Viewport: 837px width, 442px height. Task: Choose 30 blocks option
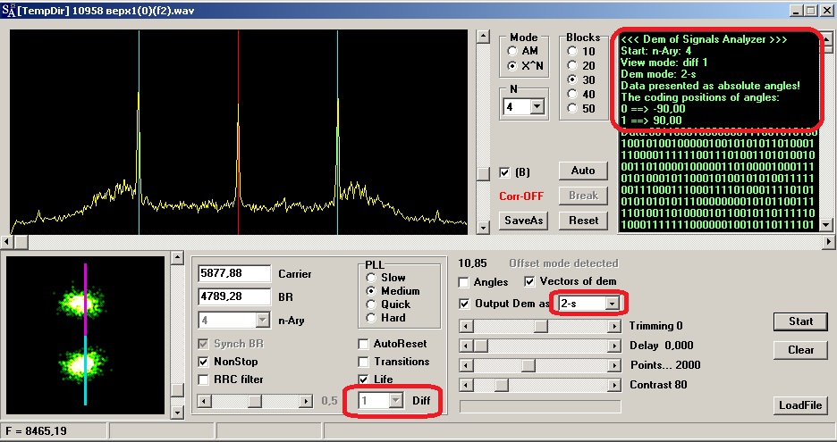(x=573, y=80)
